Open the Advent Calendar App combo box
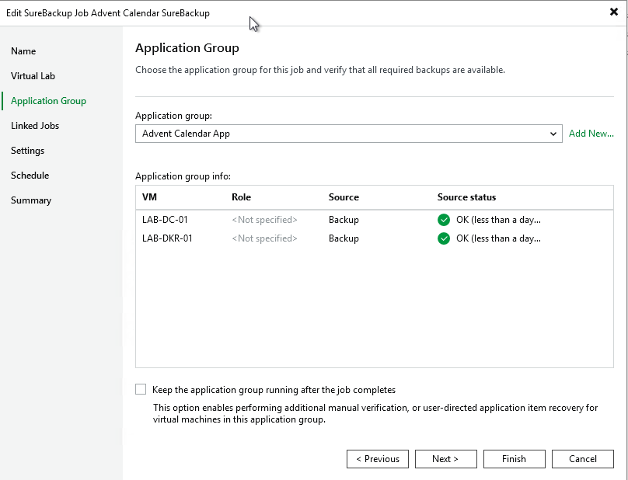Viewport: 628px width, 480px height. coord(342,134)
